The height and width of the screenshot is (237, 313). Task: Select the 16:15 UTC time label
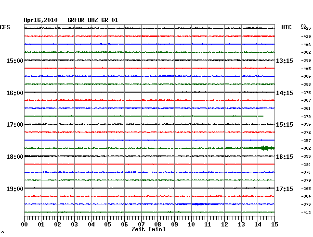[x=285, y=157]
